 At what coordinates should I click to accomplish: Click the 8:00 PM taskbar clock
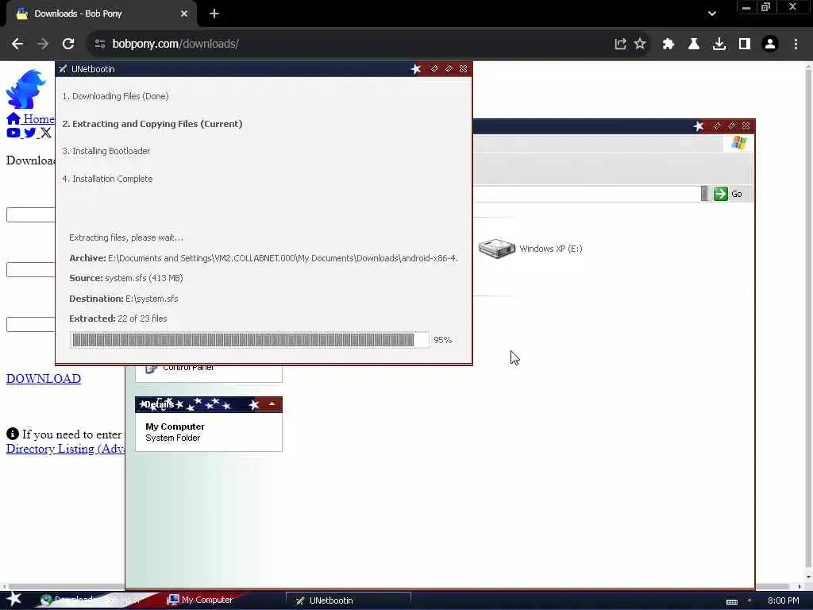click(x=784, y=600)
